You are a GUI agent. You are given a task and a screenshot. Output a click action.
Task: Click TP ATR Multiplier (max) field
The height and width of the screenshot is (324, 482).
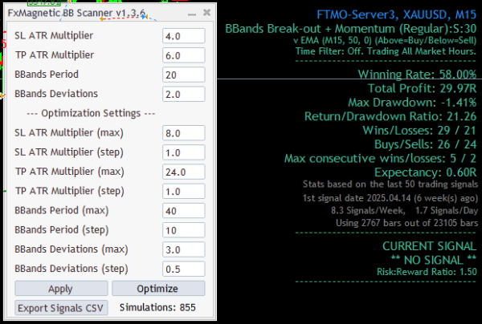point(183,172)
